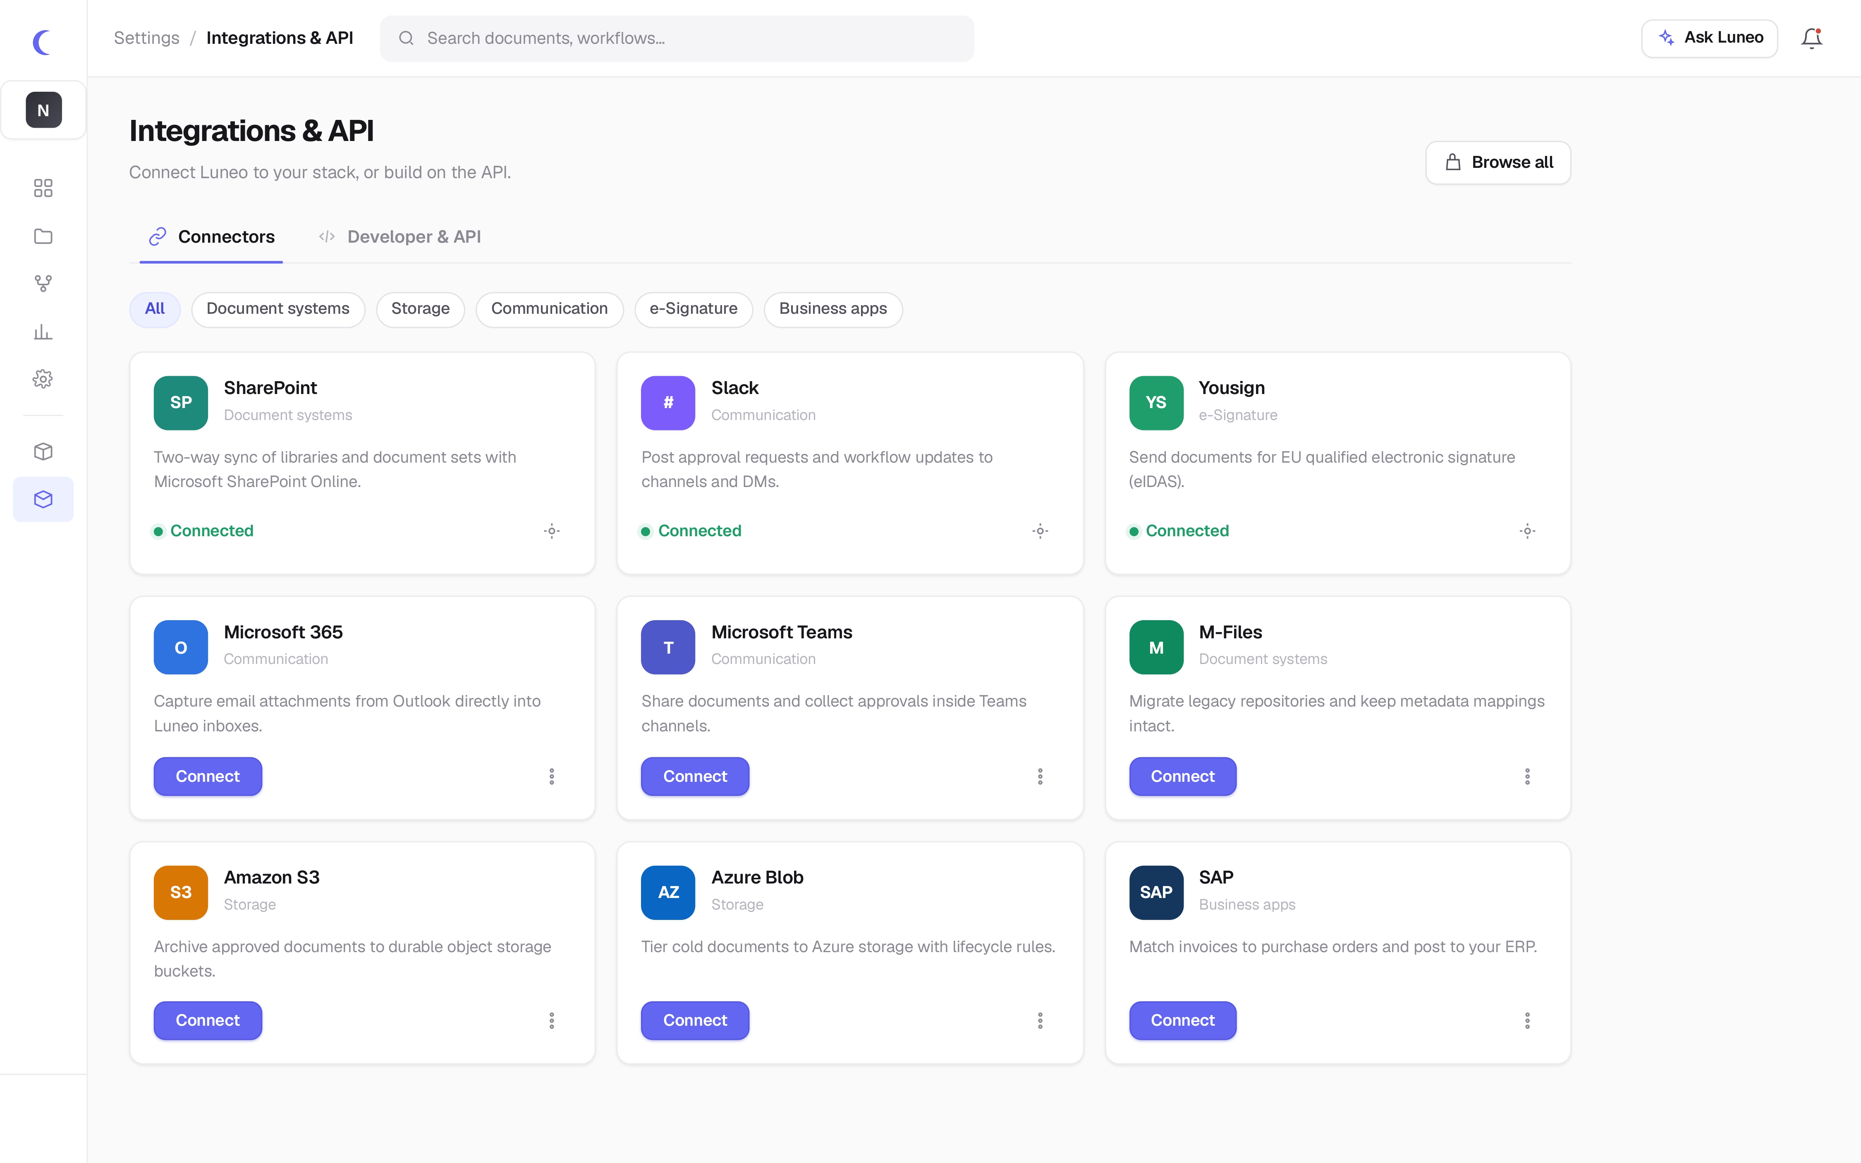The image size is (1861, 1163).
Task: Filter by Storage category
Action: 420,309
